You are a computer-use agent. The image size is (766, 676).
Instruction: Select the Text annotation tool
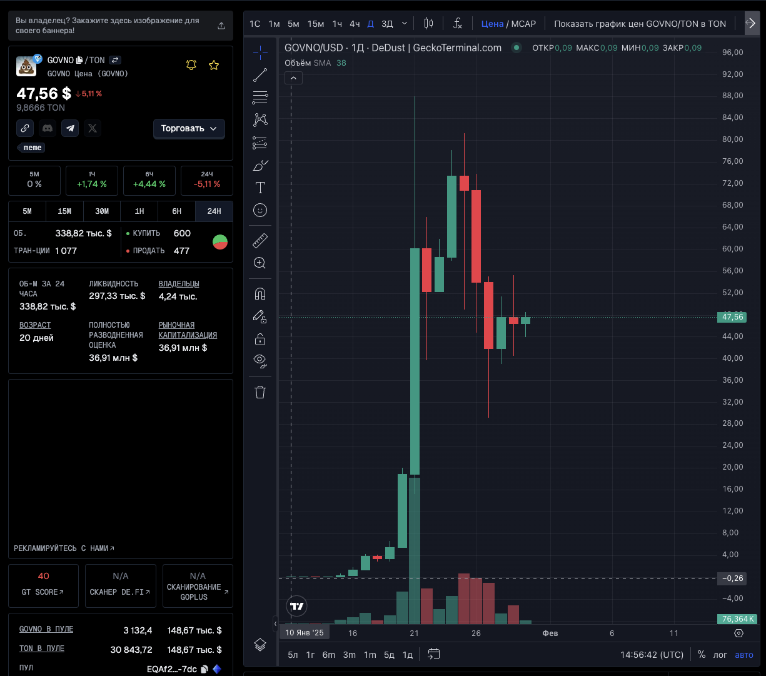coord(260,188)
